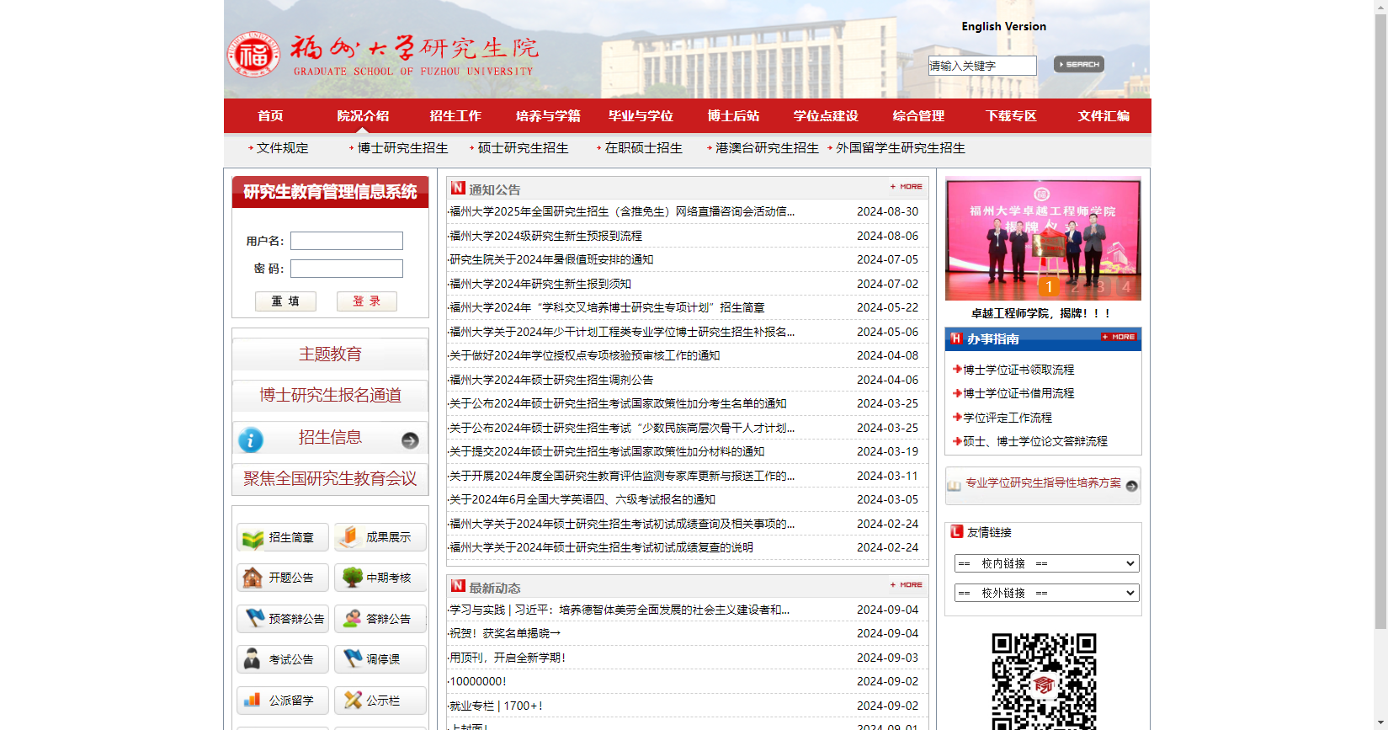The image size is (1388, 730).
Task: Click caption 卓越工程师学院，揭牌！！！
Action: coord(1043,313)
